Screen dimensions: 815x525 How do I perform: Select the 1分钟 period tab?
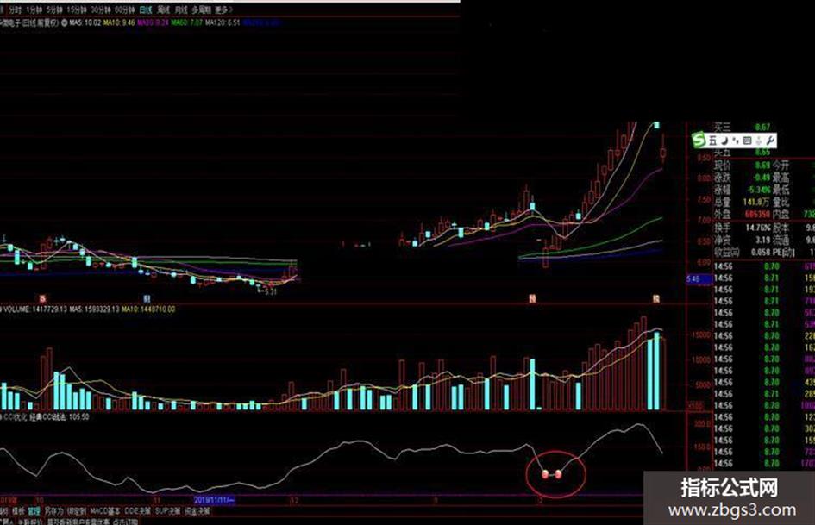click(34, 9)
